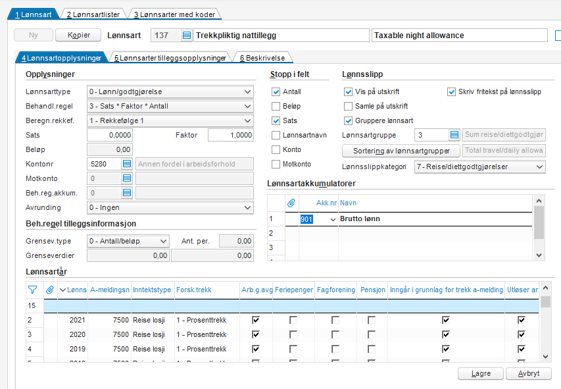Switch to Lønnsartlister tab
The height and width of the screenshot is (389, 561).
click(x=93, y=14)
